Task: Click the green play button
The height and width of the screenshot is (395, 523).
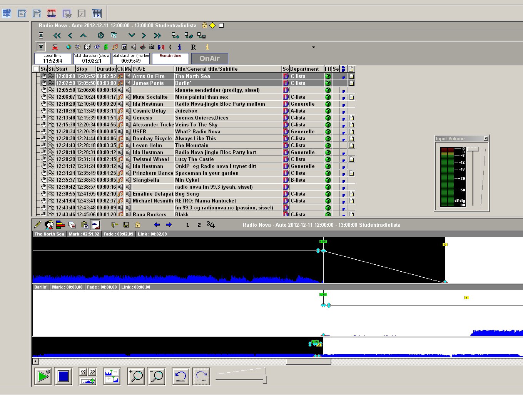Action: (43, 377)
